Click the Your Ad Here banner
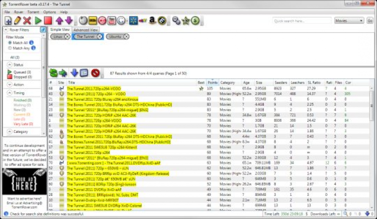The image size is (377, 219). (x=25, y=181)
